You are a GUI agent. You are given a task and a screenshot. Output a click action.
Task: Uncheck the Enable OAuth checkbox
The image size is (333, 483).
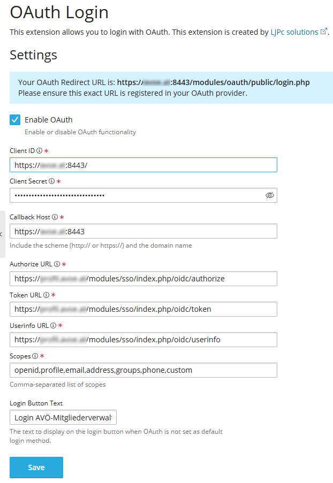coord(15,120)
